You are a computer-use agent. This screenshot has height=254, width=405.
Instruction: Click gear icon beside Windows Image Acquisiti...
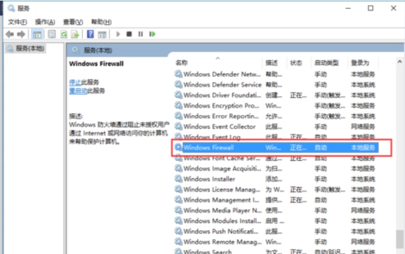click(179, 168)
